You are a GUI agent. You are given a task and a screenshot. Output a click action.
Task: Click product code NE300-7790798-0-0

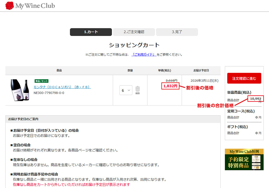coord(49,93)
